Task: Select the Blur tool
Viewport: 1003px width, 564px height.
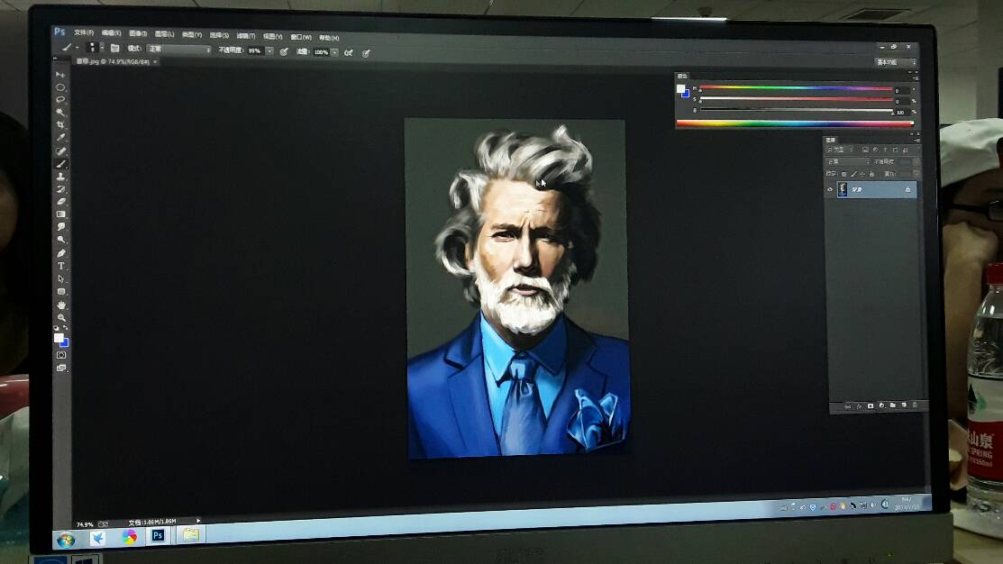Action: [x=60, y=227]
